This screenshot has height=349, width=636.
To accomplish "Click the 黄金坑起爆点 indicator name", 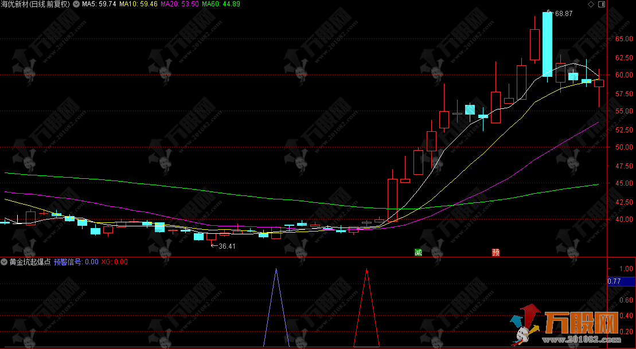I will point(30,262).
